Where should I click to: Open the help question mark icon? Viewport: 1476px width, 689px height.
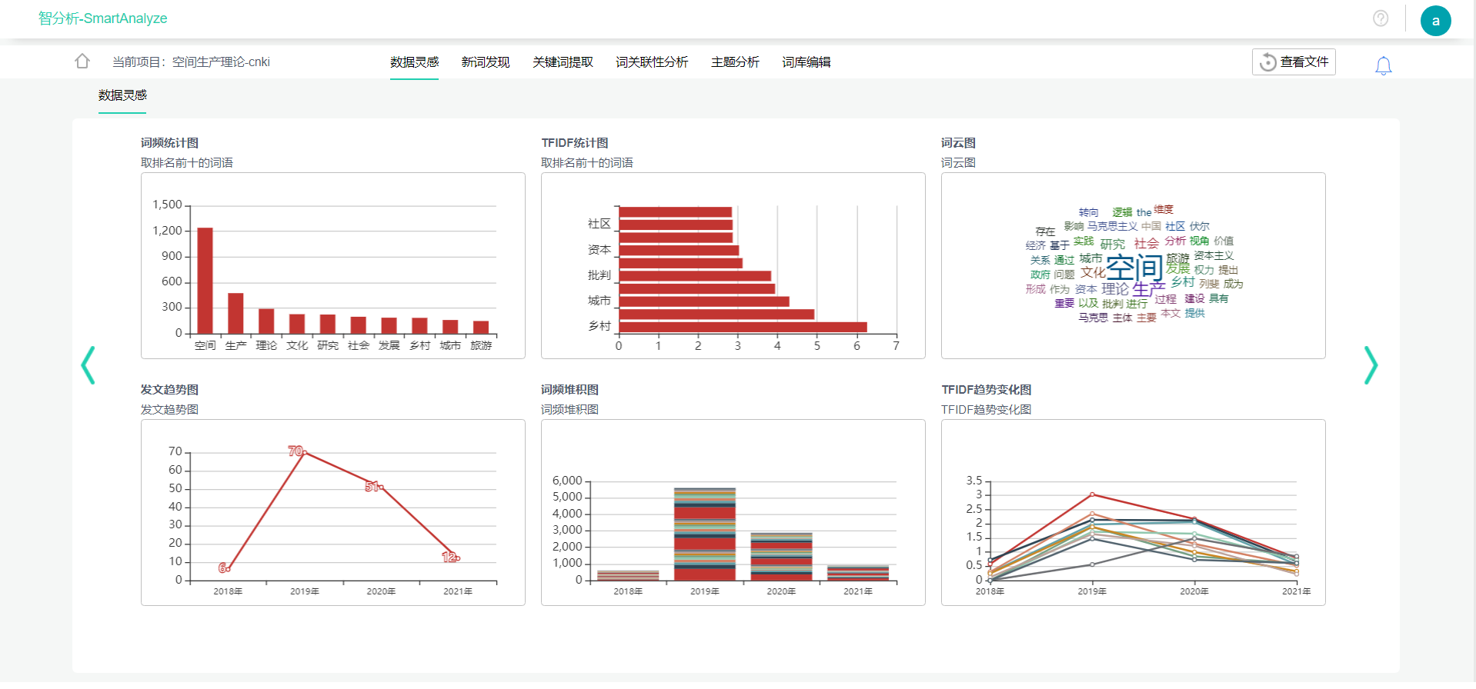[x=1381, y=18]
